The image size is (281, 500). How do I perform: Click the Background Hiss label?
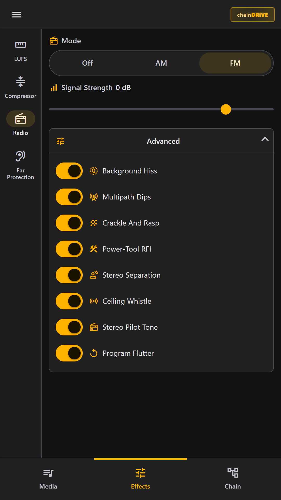130,171
